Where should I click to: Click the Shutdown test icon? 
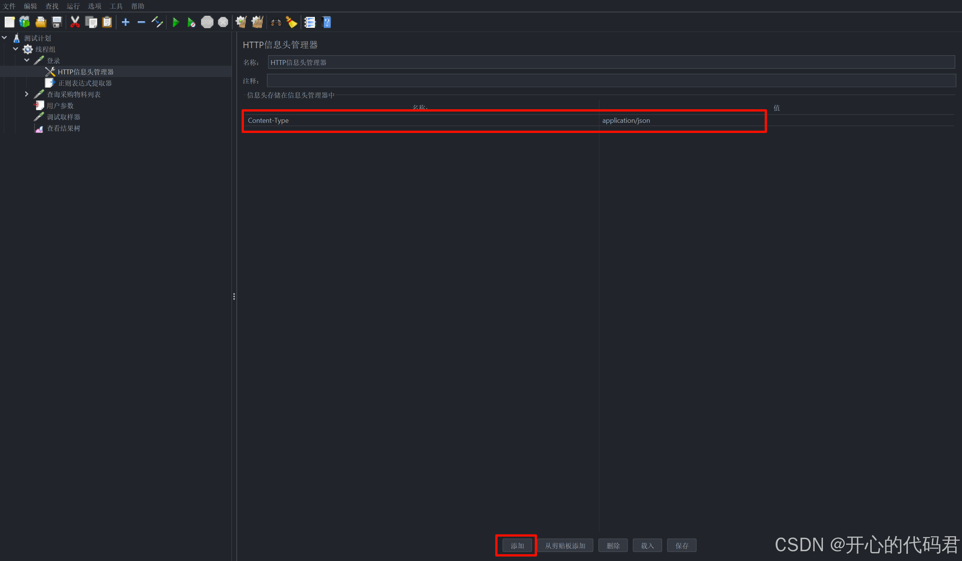(222, 22)
